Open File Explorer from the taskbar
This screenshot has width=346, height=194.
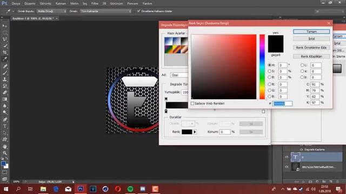43,189
